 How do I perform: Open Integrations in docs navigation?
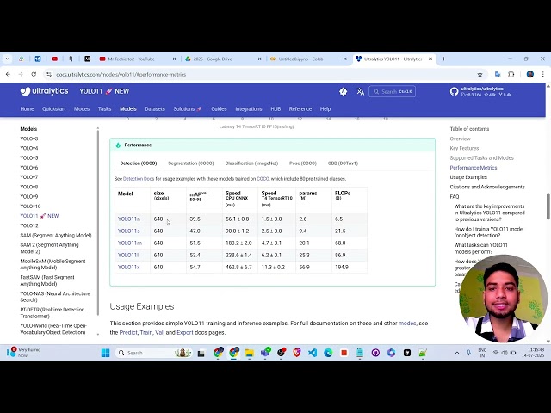coord(249,109)
